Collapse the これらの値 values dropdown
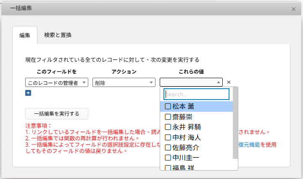 191,82
